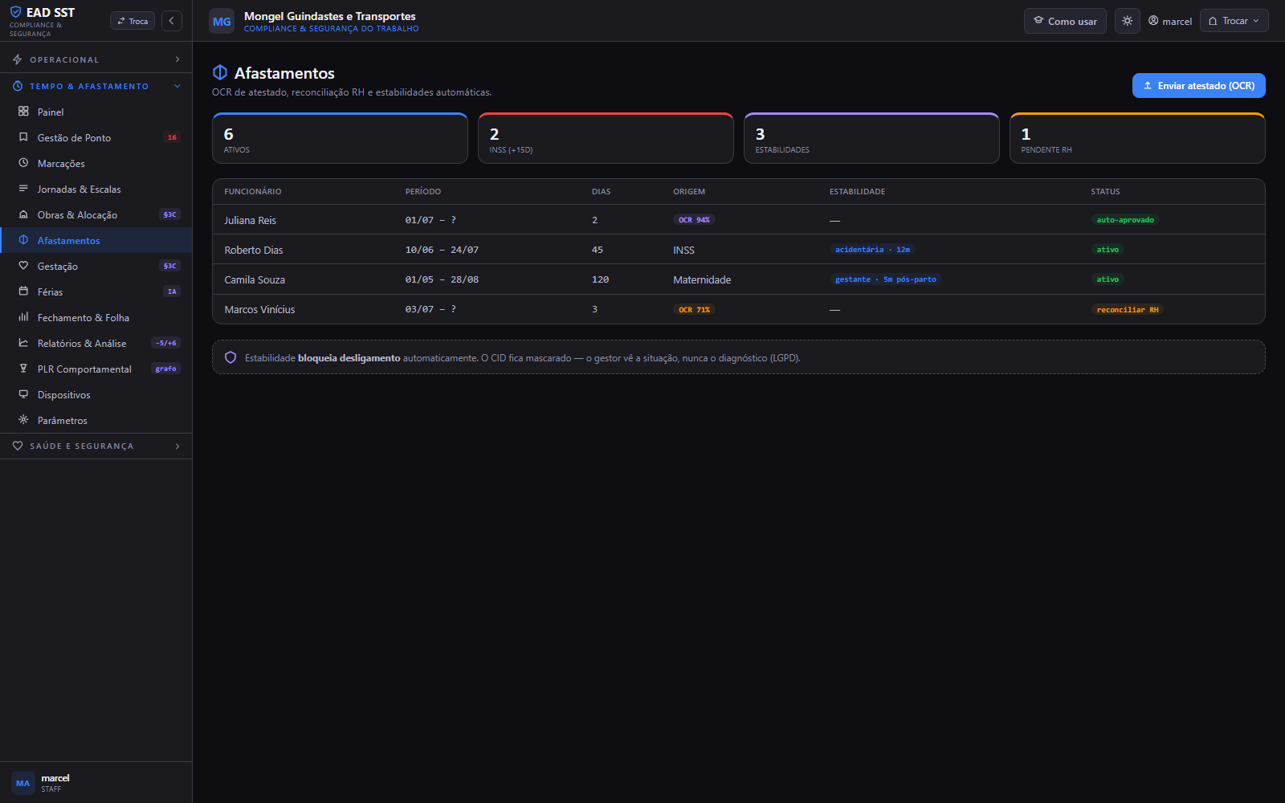Expand the Operacional section
The width and height of the screenshot is (1285, 803).
[x=96, y=59]
